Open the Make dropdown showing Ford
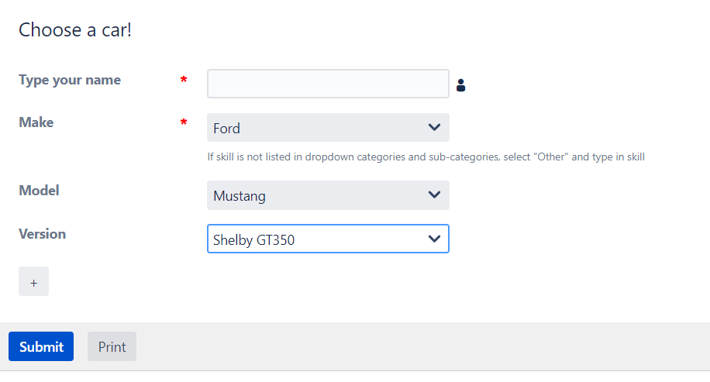 [x=329, y=128]
